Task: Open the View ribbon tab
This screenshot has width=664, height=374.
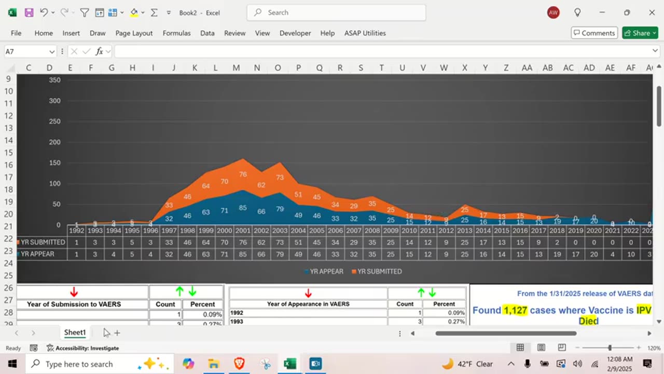Action: pyautogui.click(x=262, y=33)
